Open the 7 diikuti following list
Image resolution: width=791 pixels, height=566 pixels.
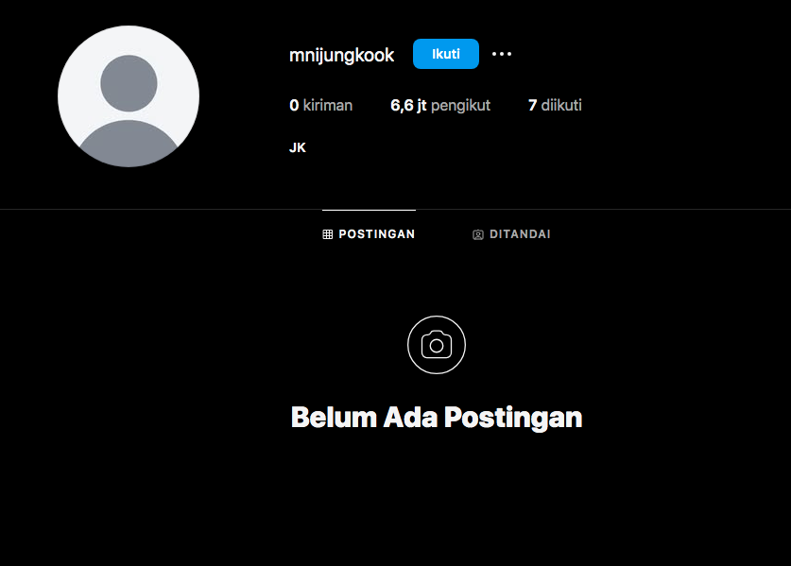click(555, 105)
